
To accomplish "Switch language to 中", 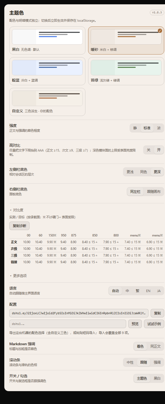I will coord(127,291).
